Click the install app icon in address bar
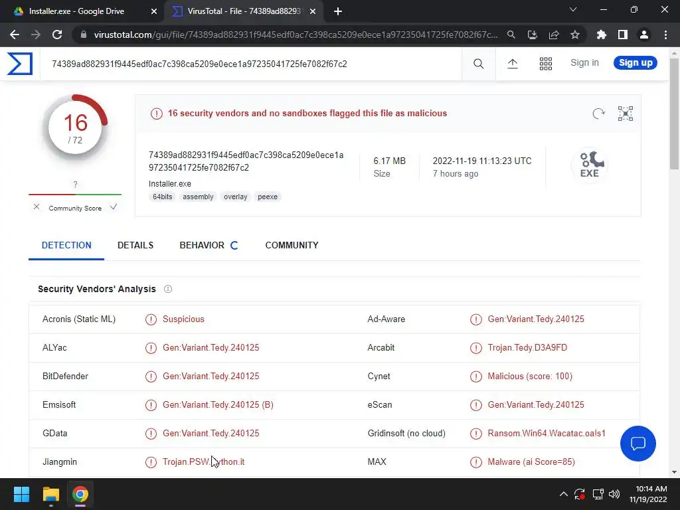 click(x=533, y=35)
